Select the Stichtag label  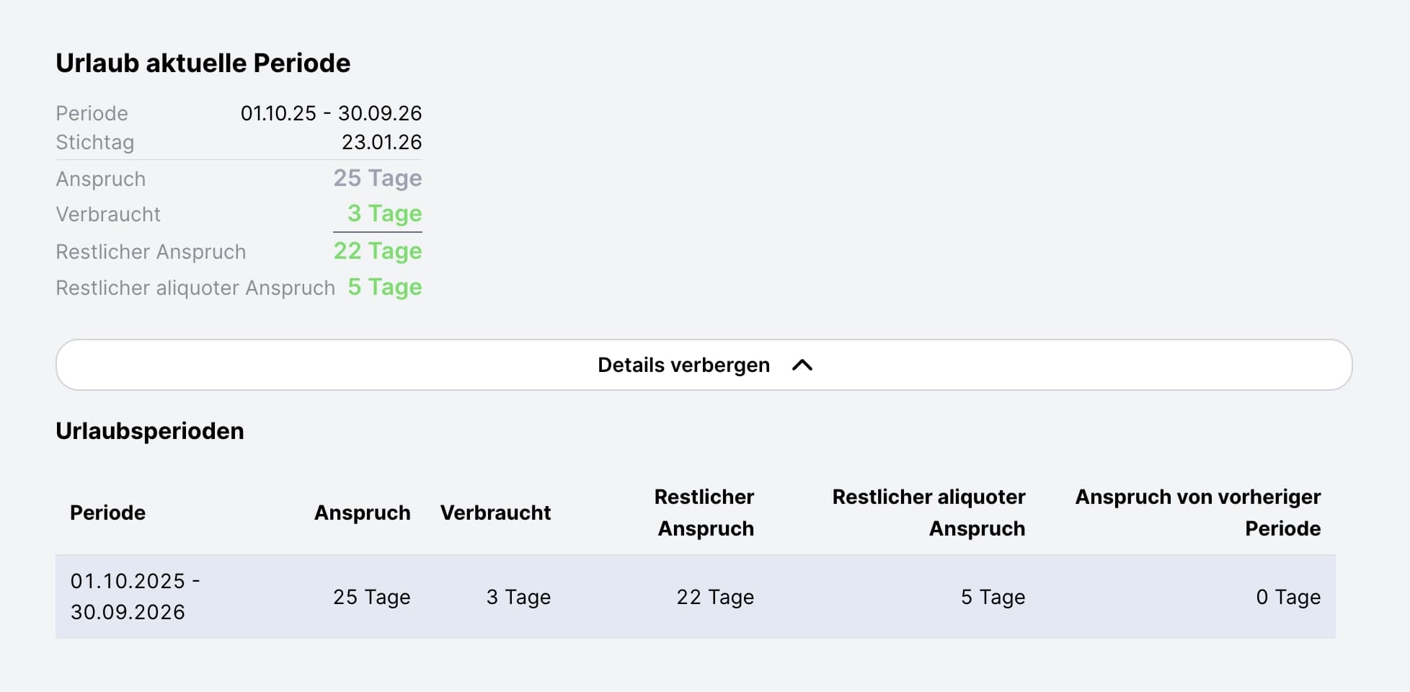pos(95,143)
